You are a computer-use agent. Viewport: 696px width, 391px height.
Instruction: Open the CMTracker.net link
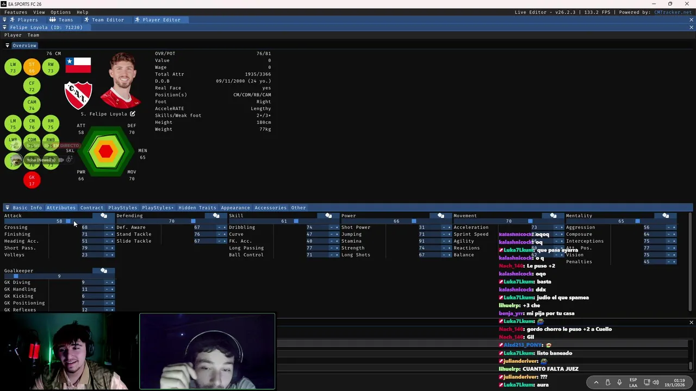pyautogui.click(x=673, y=12)
